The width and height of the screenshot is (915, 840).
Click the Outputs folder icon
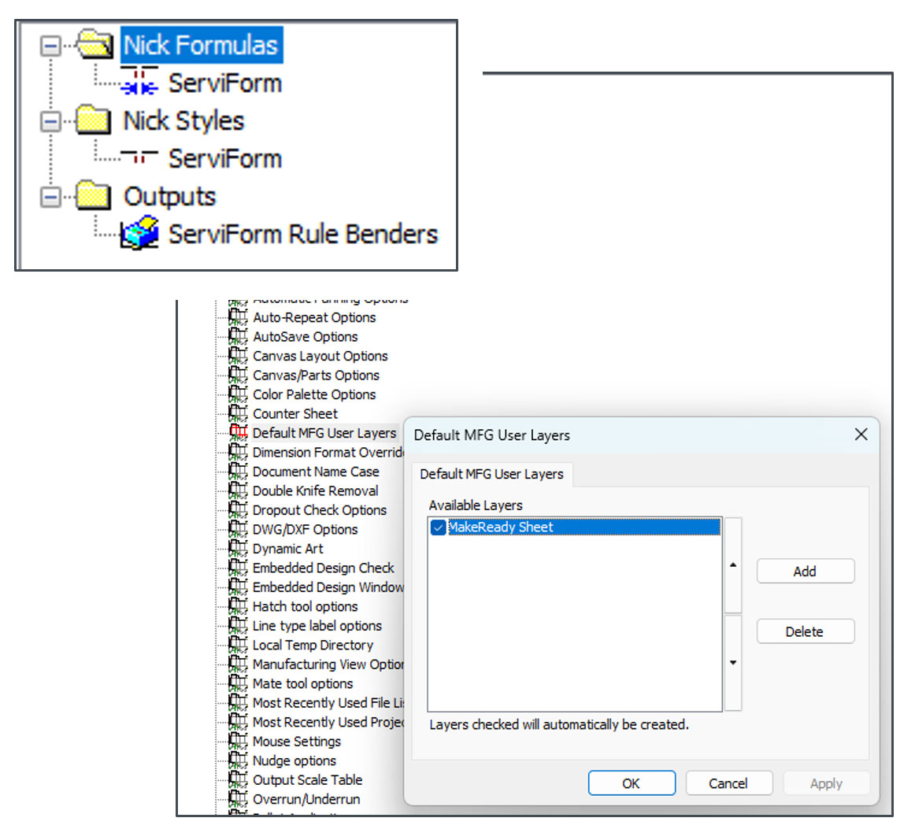(x=94, y=196)
